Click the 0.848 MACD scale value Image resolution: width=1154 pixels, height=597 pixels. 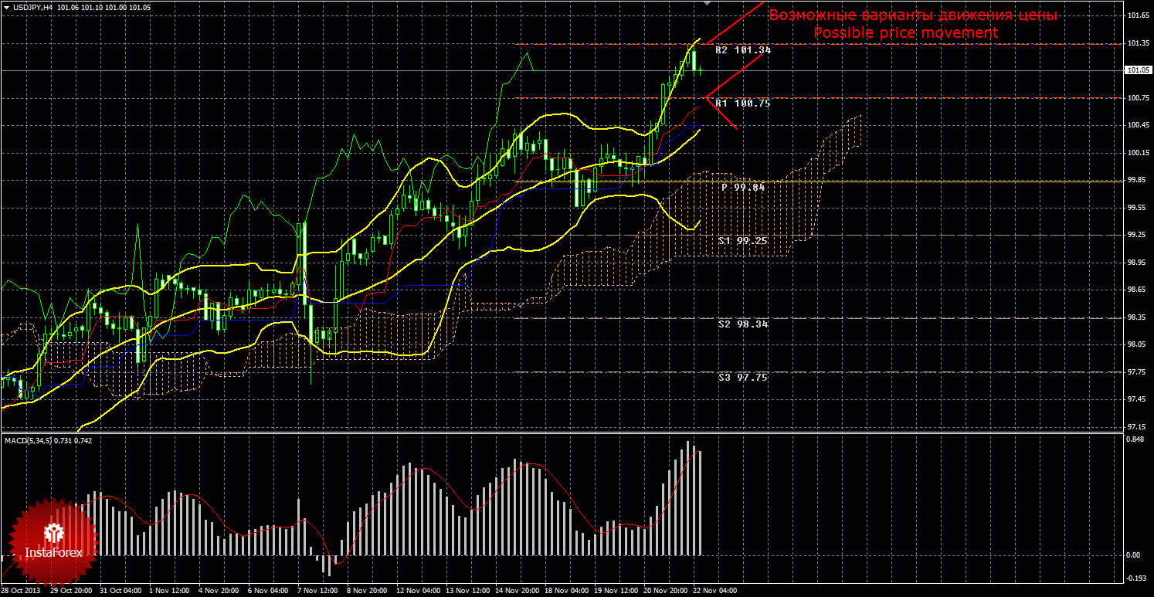1134,441
